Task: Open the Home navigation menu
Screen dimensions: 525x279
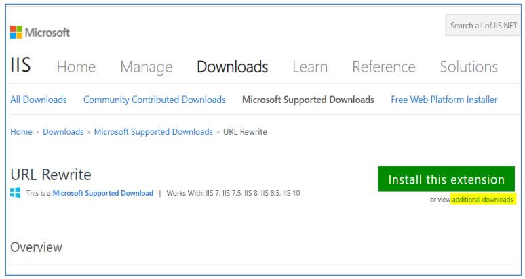Action: tap(76, 67)
